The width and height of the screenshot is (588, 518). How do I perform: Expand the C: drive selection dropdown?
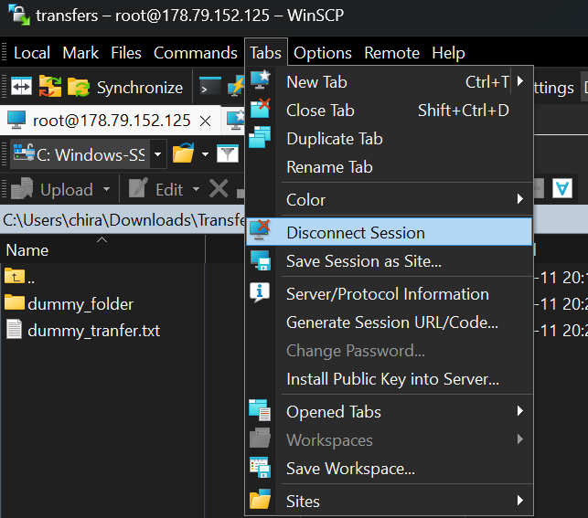click(157, 154)
